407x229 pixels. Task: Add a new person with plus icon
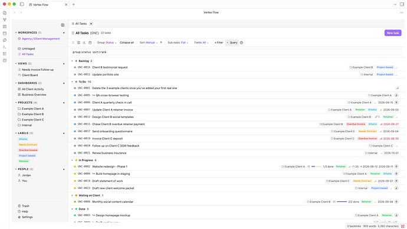pos(64,169)
